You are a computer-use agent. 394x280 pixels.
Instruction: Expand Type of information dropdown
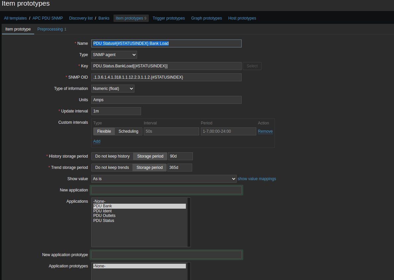113,89
